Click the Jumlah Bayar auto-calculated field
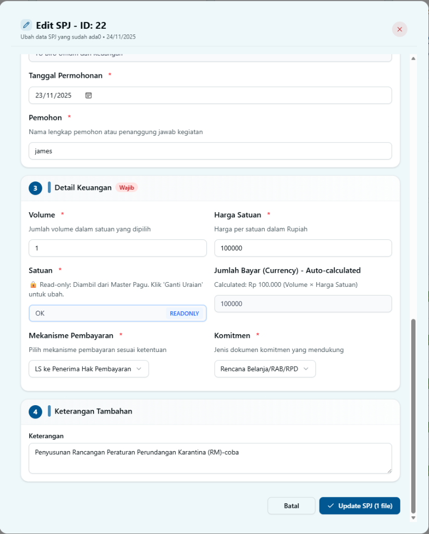The image size is (429, 534). (x=303, y=304)
